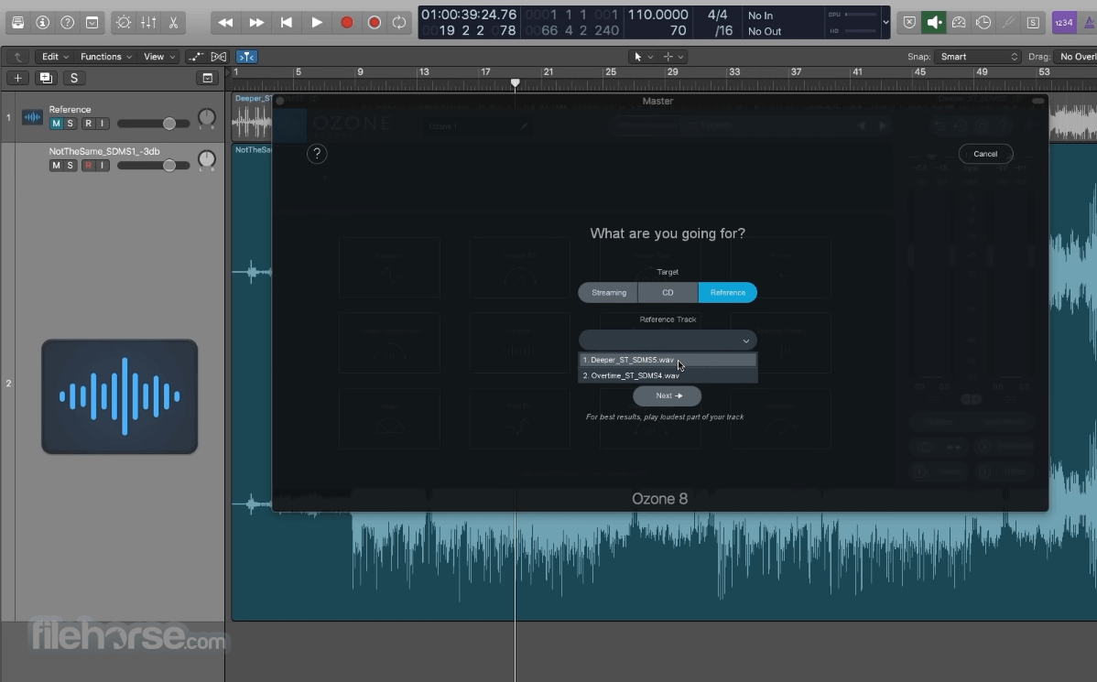Click the track hierarchy up arrow
Image resolution: width=1097 pixels, height=682 pixels.
pos(17,57)
